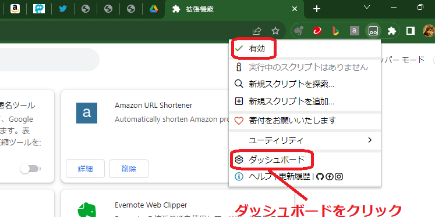Toggle the browser side panel icon

411,31
